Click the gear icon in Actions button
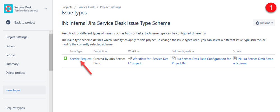 [257, 23]
